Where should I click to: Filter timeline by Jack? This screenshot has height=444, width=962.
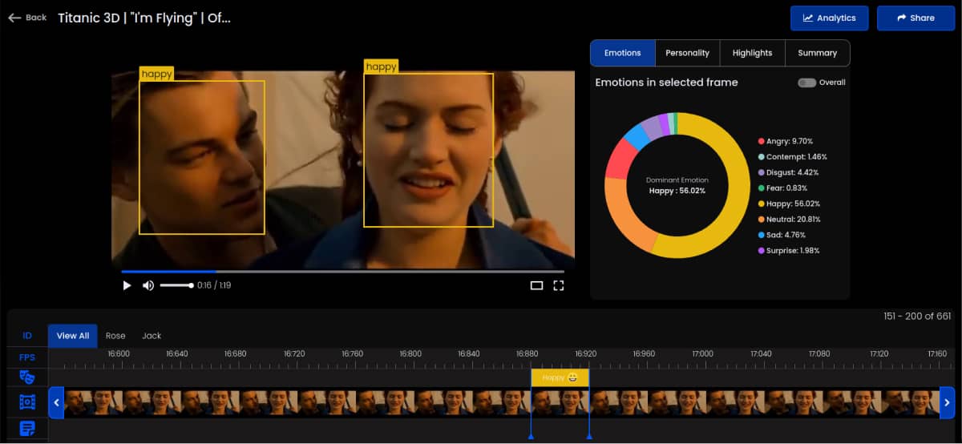tap(152, 336)
